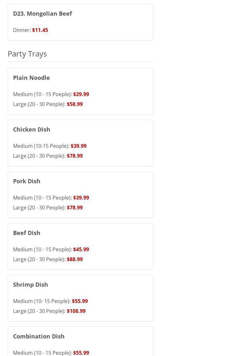Open the Plain Noodle party tray

tap(31, 78)
